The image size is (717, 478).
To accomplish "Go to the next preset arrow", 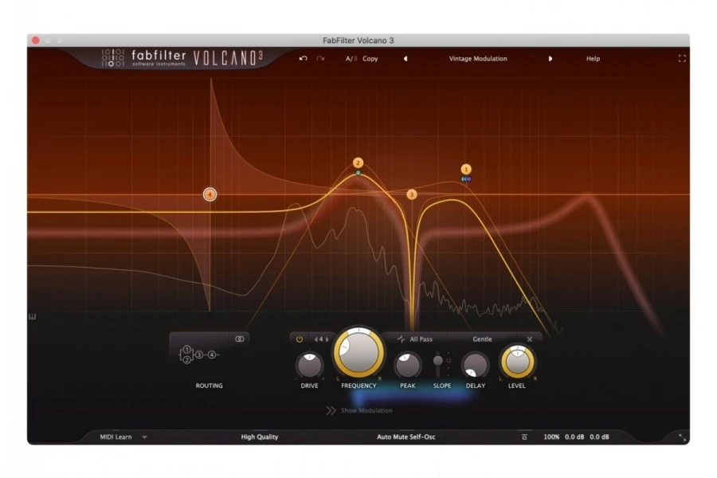I will coord(550,58).
